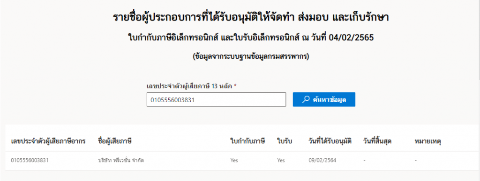
Task: Click the ใบรับ column header
Action: 285,141
